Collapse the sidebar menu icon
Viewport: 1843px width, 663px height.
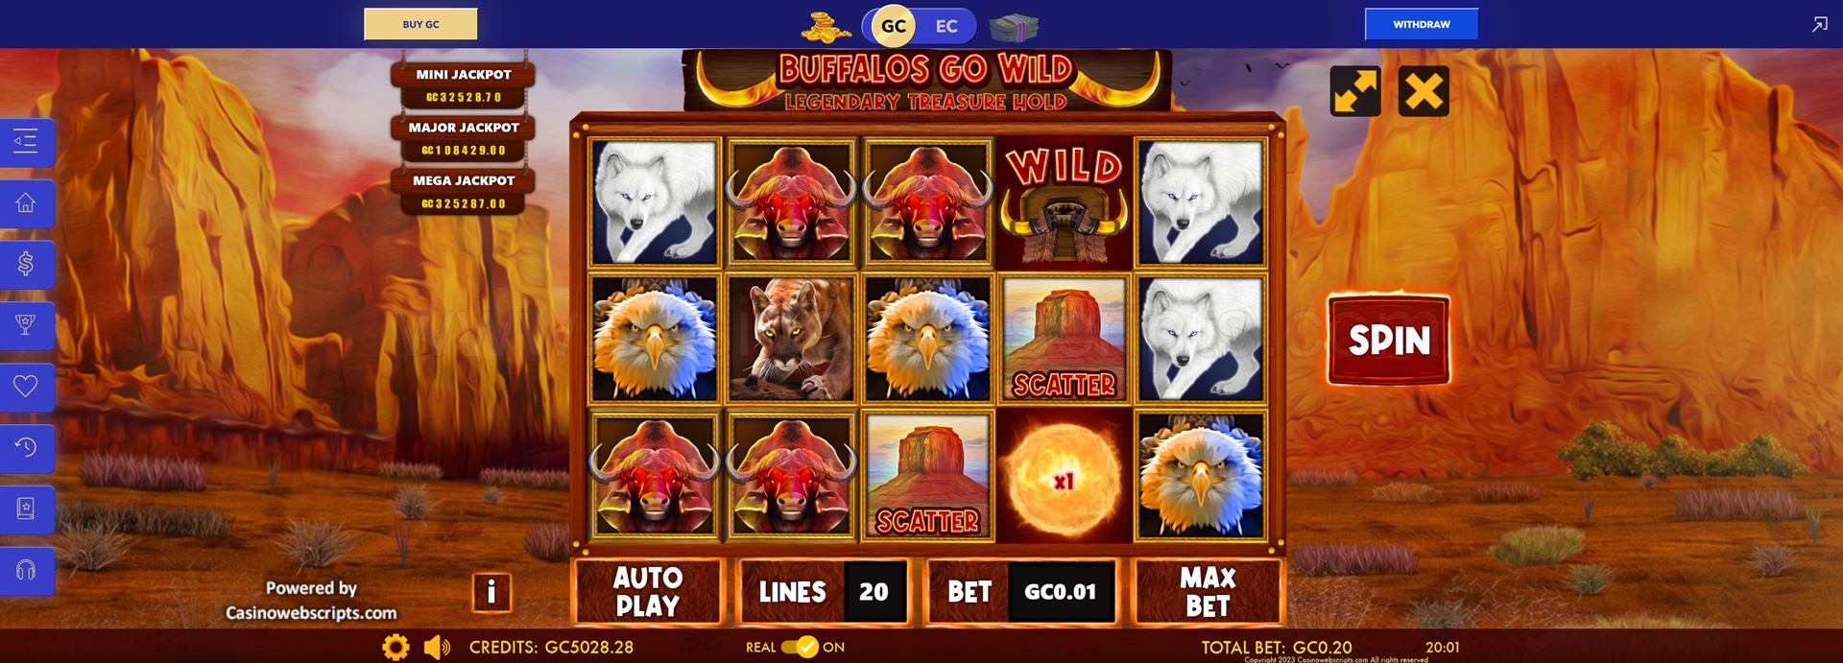pos(26,142)
